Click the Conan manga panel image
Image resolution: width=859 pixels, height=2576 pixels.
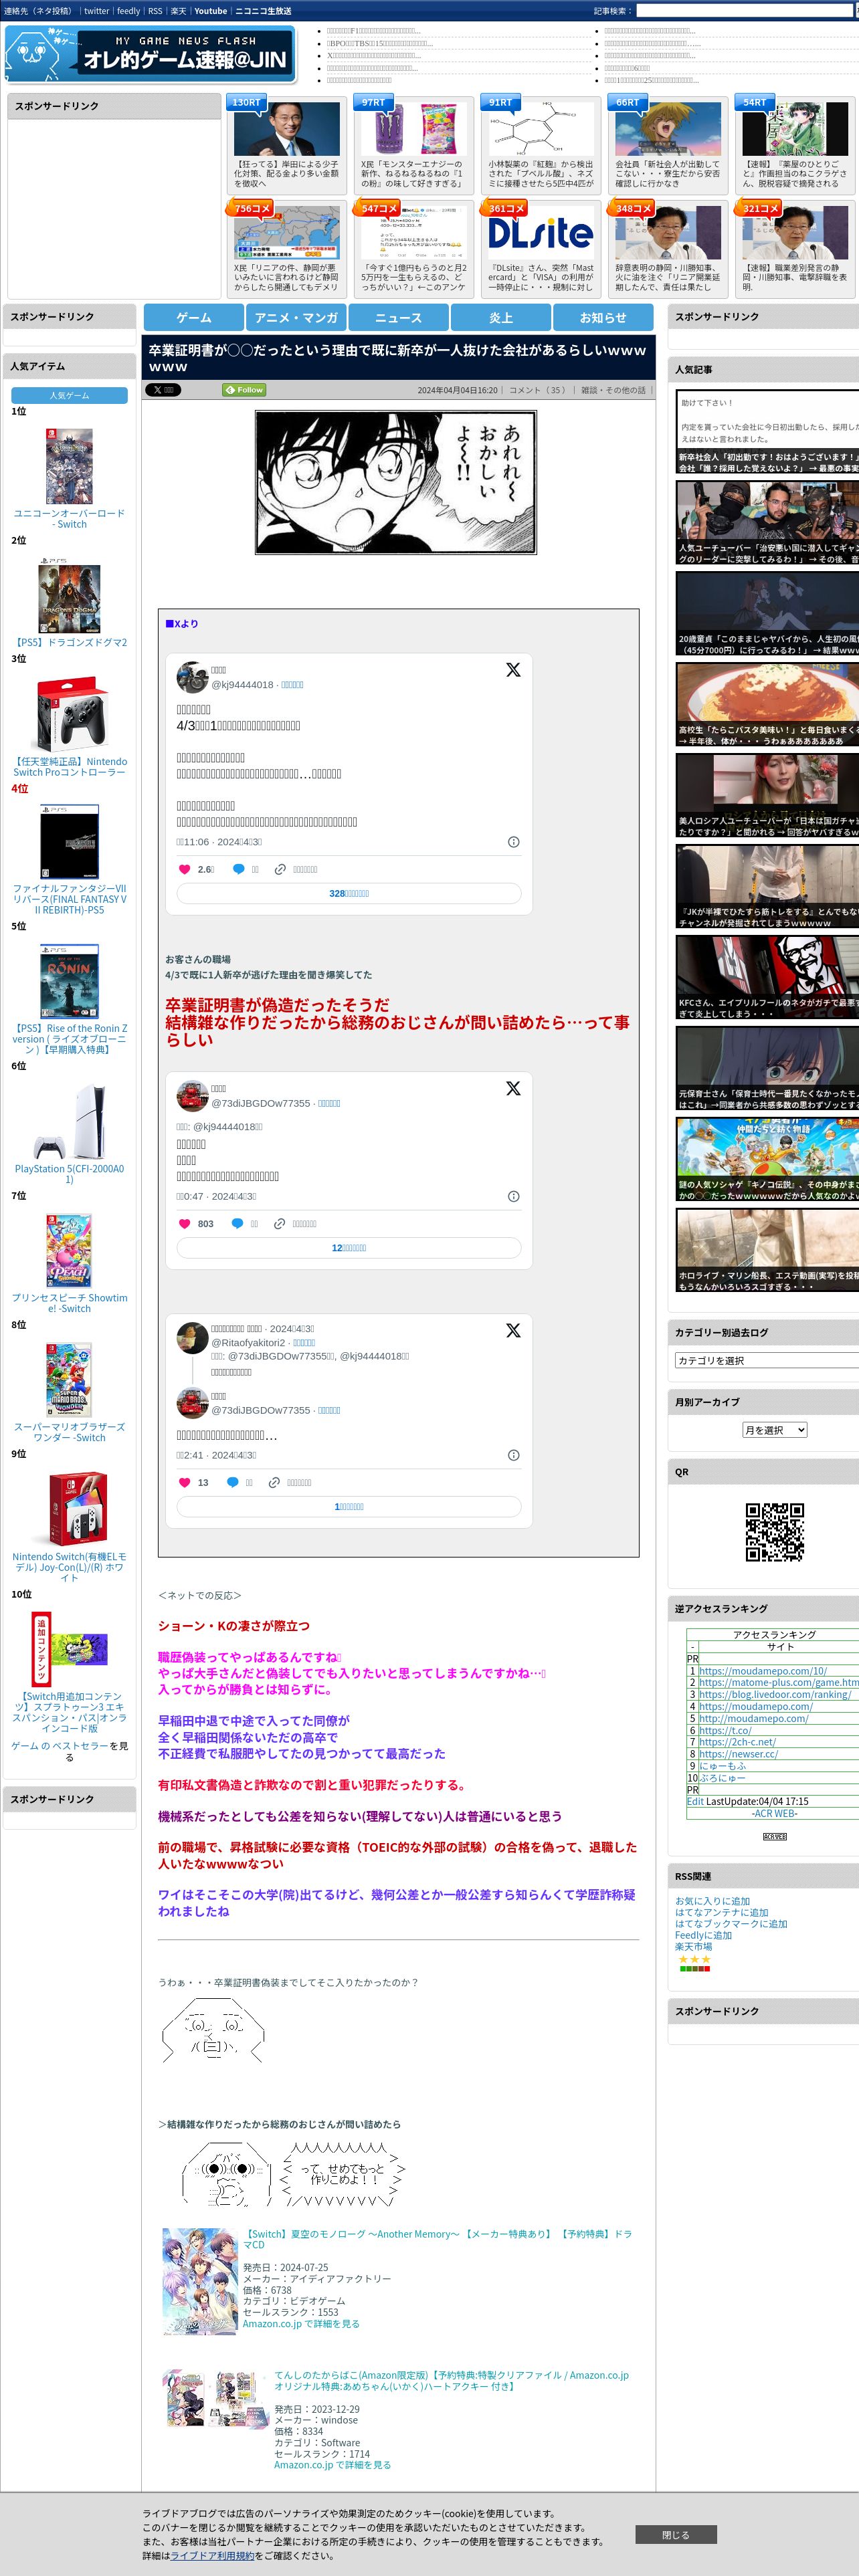pos(396,482)
